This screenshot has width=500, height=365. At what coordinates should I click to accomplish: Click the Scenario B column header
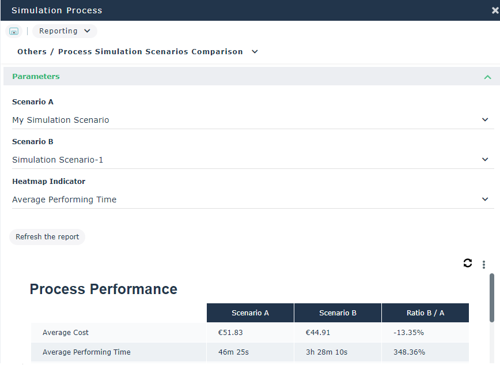(338, 313)
